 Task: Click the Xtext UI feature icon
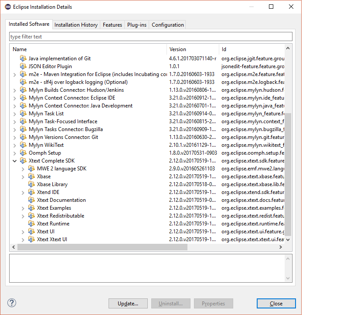(x=31, y=232)
